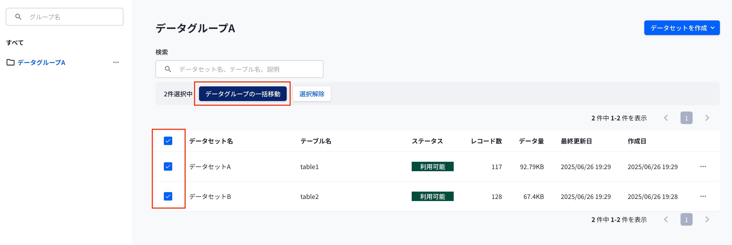Toggle the select-all checkbox in table header
The height and width of the screenshot is (245, 732).
[168, 141]
